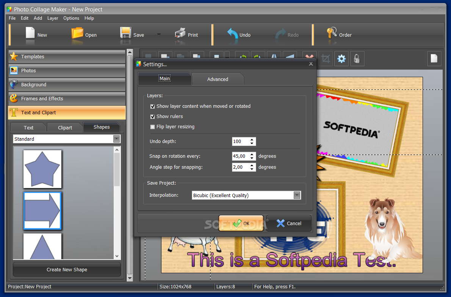The height and width of the screenshot is (297, 451).
Task: Click the blank page icon in canvas toolbar
Action: point(434,59)
